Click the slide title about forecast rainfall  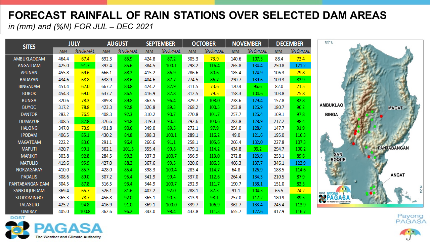[x=197, y=15]
